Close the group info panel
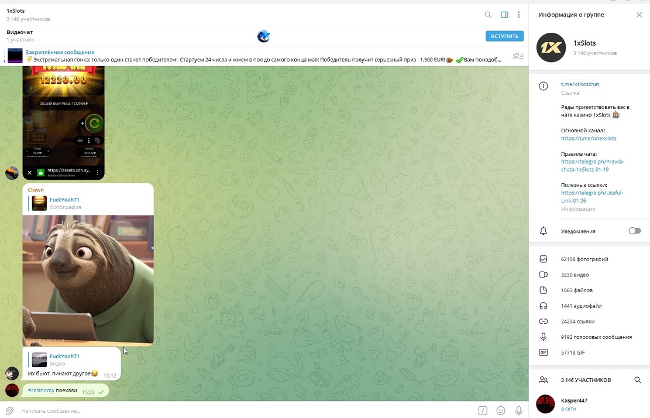650x418 pixels. pos(639,15)
